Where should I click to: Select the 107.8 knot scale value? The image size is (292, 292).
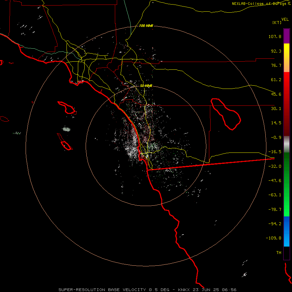[x=275, y=36]
